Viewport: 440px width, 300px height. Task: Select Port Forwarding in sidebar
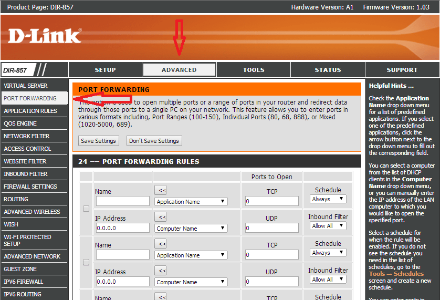(34, 98)
